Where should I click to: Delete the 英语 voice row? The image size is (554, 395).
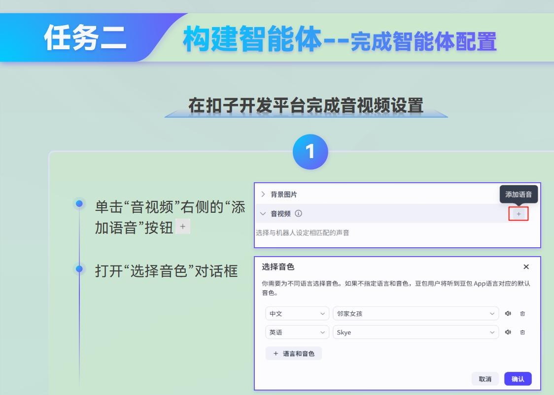pyautogui.click(x=522, y=332)
